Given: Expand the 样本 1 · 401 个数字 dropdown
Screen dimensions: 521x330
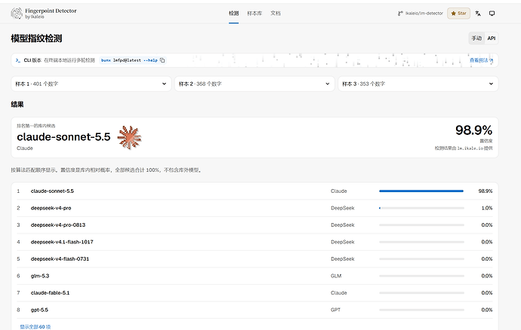Looking at the screenshot, I should click(x=91, y=84).
